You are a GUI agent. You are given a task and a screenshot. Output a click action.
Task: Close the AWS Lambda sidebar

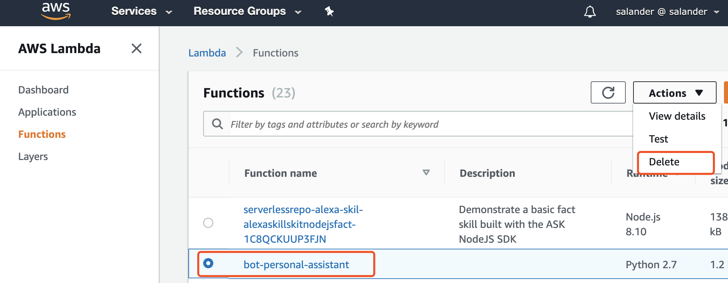(137, 48)
